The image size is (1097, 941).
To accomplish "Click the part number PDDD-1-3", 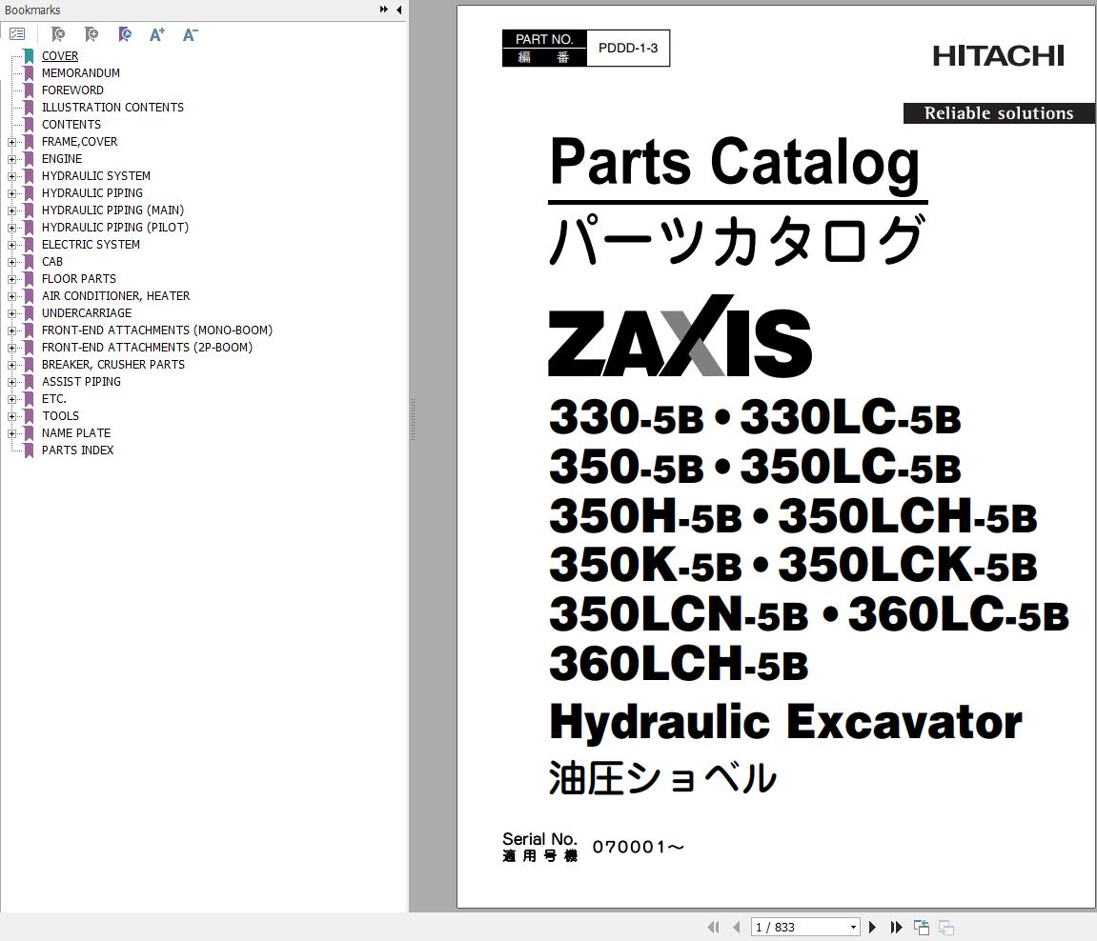I will (x=627, y=48).
